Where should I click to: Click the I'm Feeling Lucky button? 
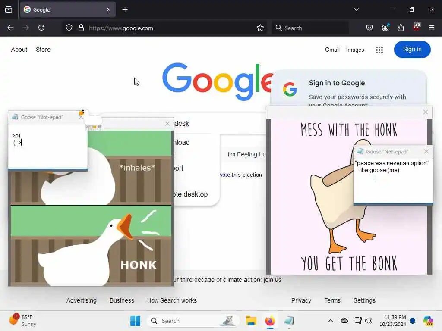(x=246, y=154)
